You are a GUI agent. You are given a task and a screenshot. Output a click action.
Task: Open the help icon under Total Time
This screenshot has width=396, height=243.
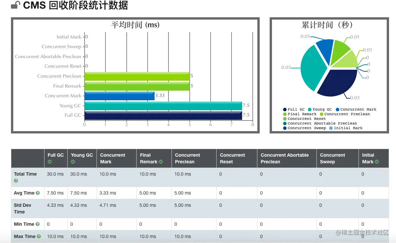[x=16, y=181]
